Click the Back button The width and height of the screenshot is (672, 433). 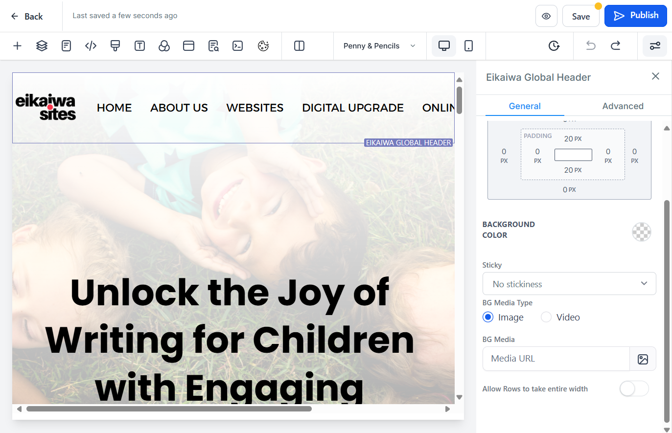click(27, 16)
